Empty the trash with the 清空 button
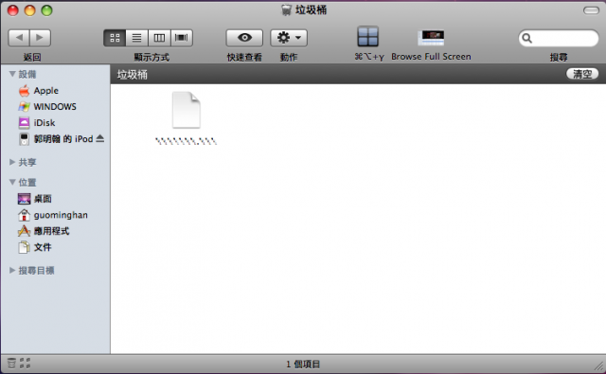 [x=582, y=74]
